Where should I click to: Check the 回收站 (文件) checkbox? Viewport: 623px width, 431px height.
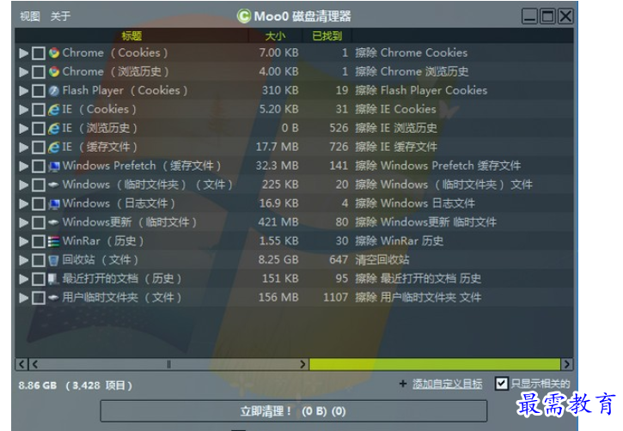[x=39, y=260]
